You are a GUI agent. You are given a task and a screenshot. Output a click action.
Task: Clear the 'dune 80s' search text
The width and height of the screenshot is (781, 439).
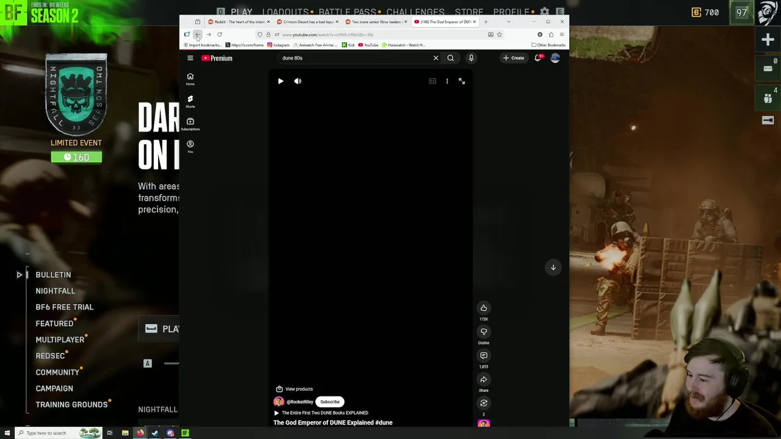point(436,58)
